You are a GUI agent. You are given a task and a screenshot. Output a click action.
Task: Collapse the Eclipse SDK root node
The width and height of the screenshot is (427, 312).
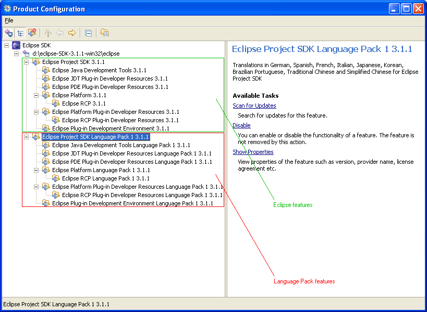pyautogui.click(x=7, y=45)
